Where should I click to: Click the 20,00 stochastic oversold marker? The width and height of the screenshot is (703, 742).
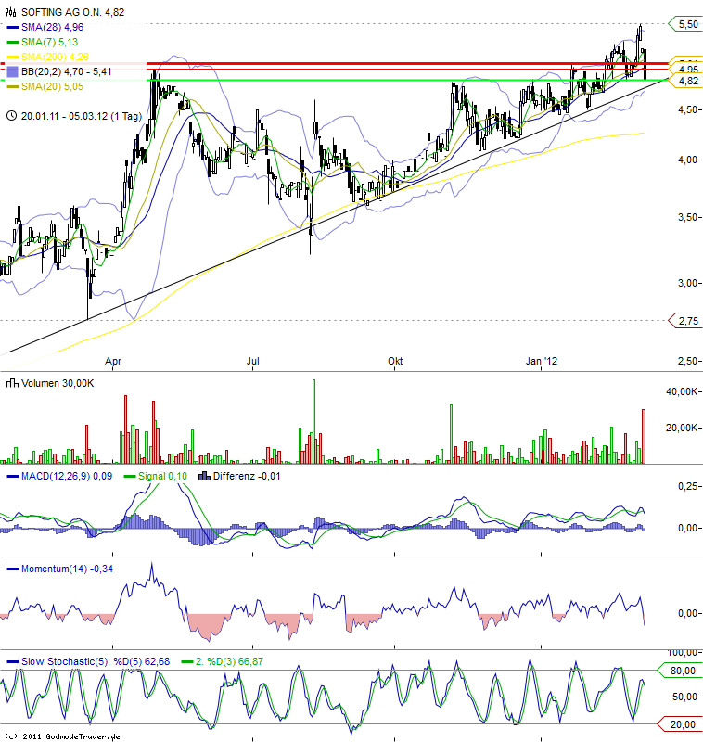(682, 724)
